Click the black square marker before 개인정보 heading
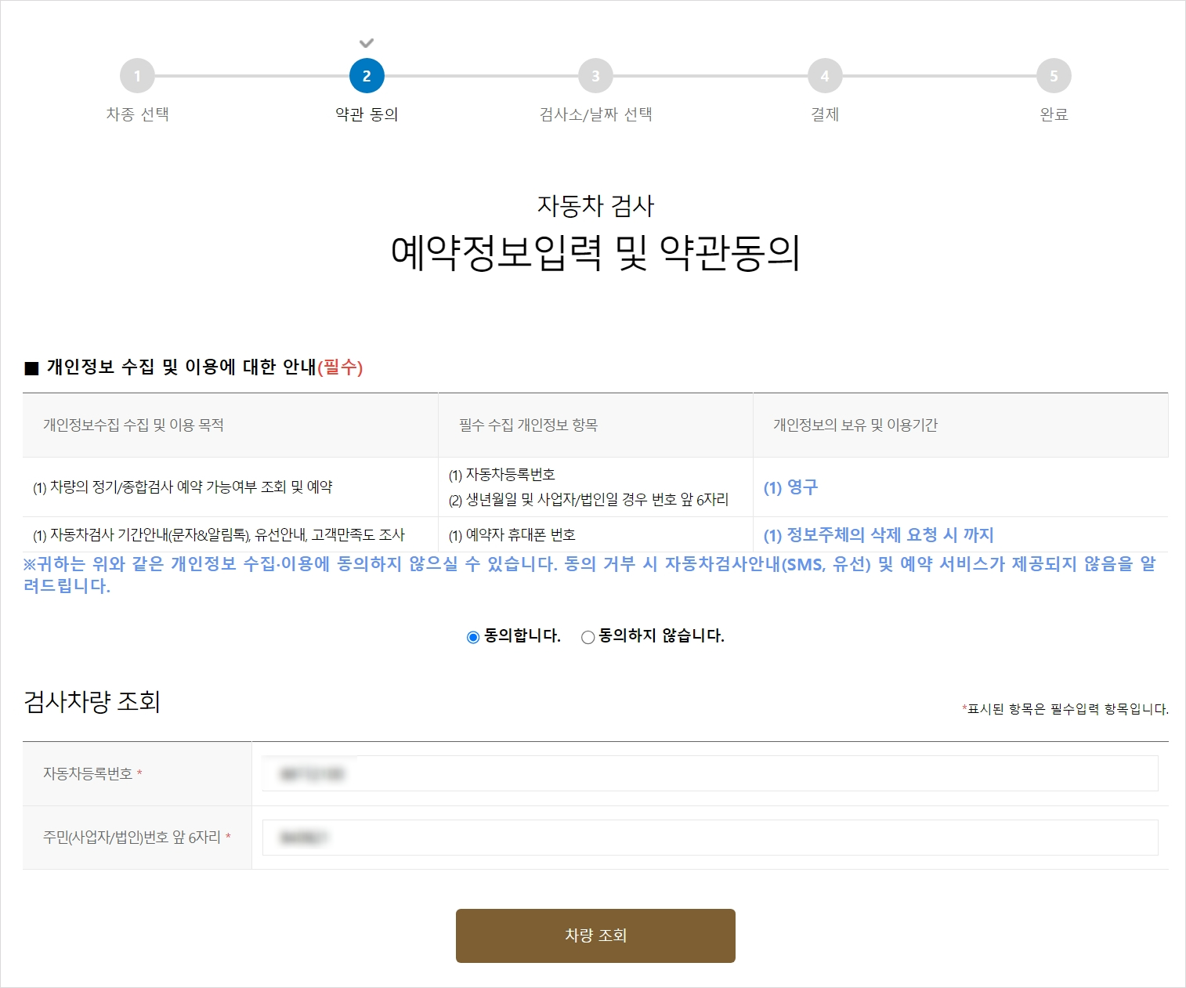Viewport: 1186px width, 988px height. click(x=30, y=366)
